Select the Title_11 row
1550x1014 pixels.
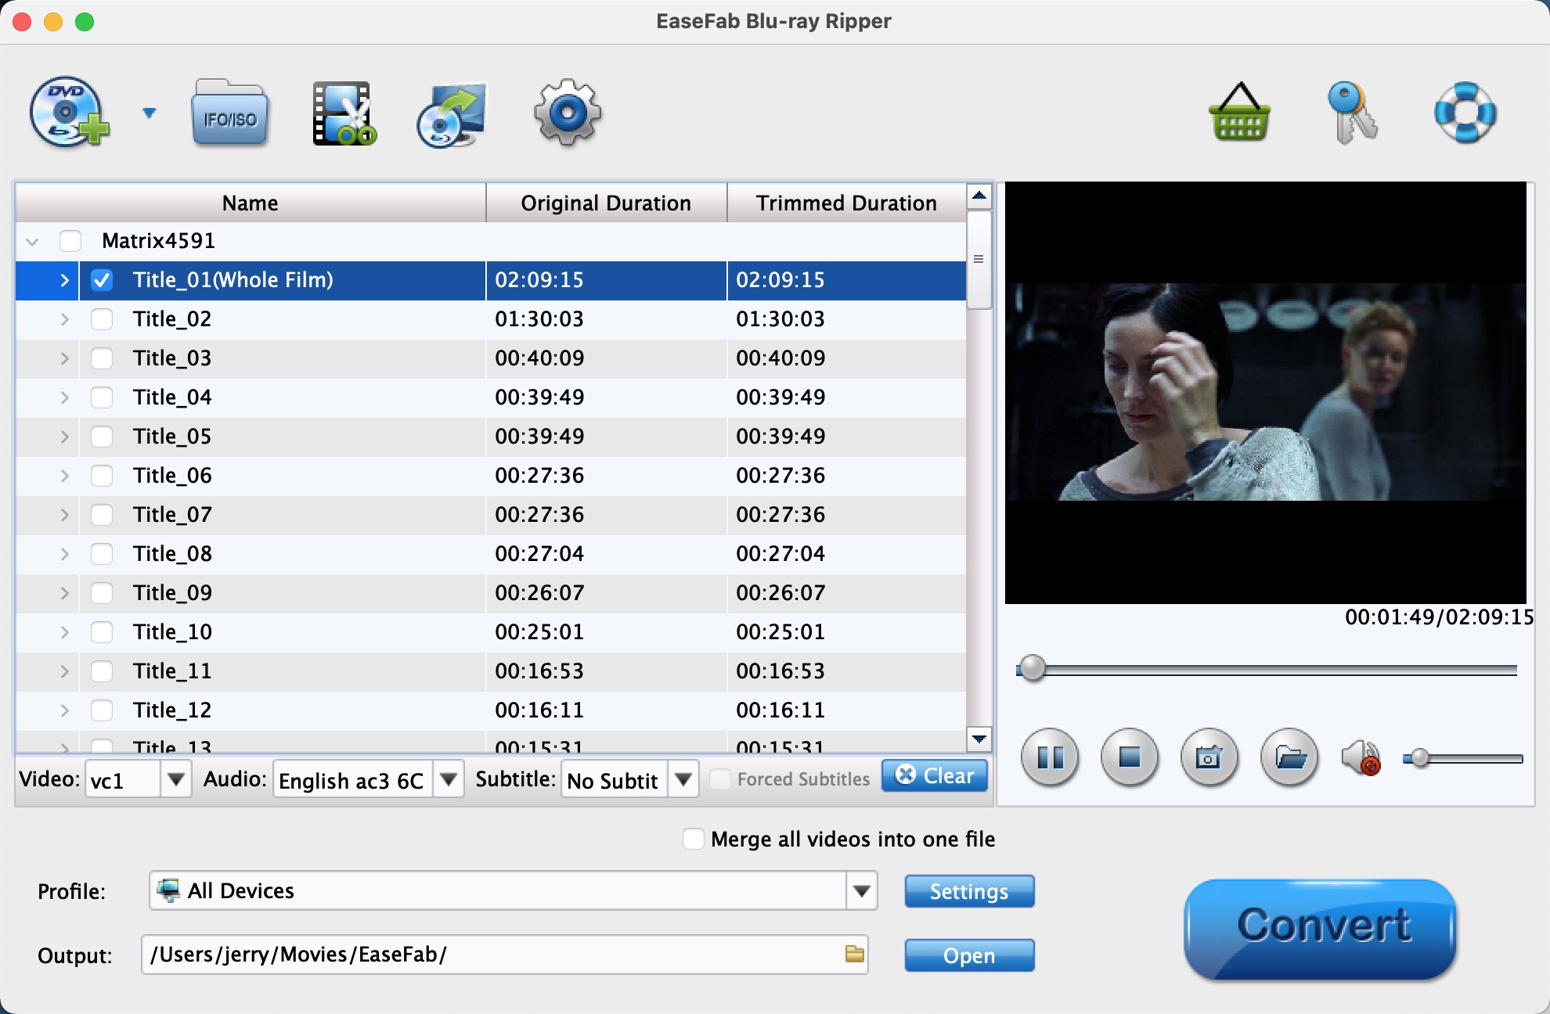point(491,671)
